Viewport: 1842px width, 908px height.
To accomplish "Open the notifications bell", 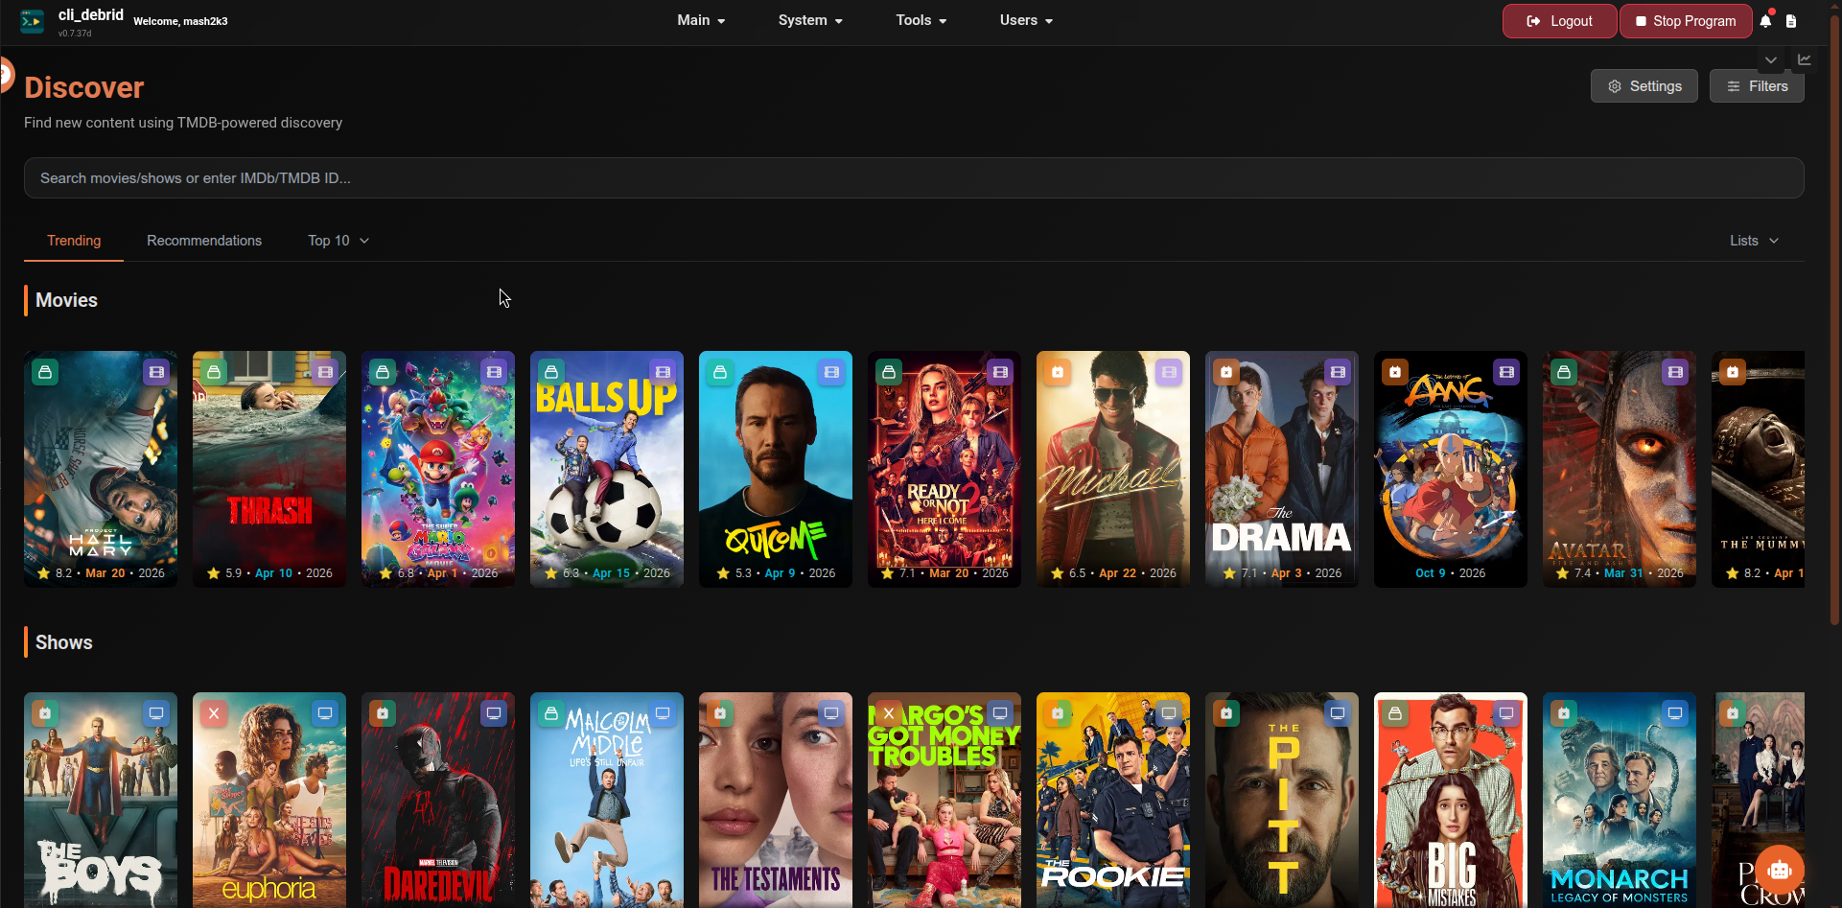I will click(x=1765, y=21).
